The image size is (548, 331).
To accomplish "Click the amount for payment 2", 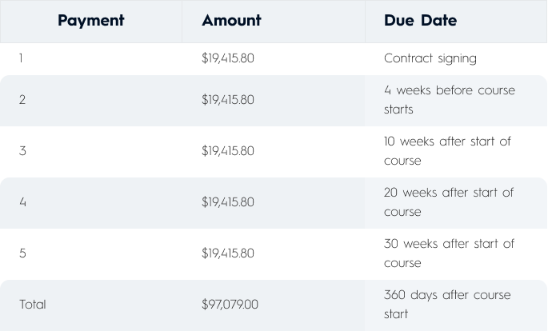I will [228, 100].
